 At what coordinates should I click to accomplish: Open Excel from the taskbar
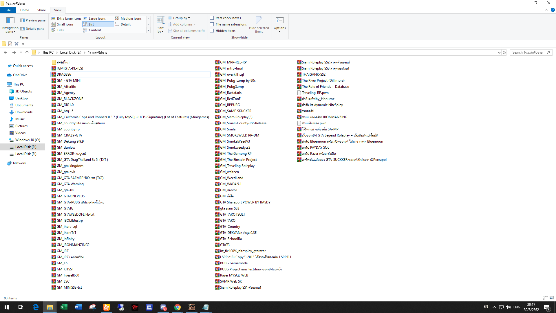pyautogui.click(x=64, y=307)
